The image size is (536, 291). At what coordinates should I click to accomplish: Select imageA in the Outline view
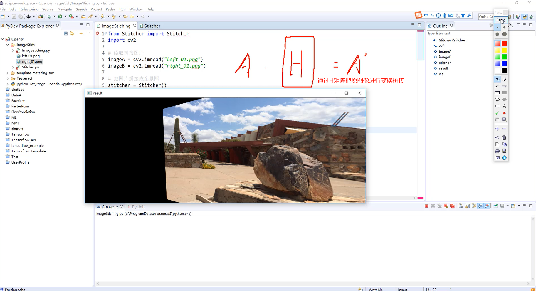point(445,51)
